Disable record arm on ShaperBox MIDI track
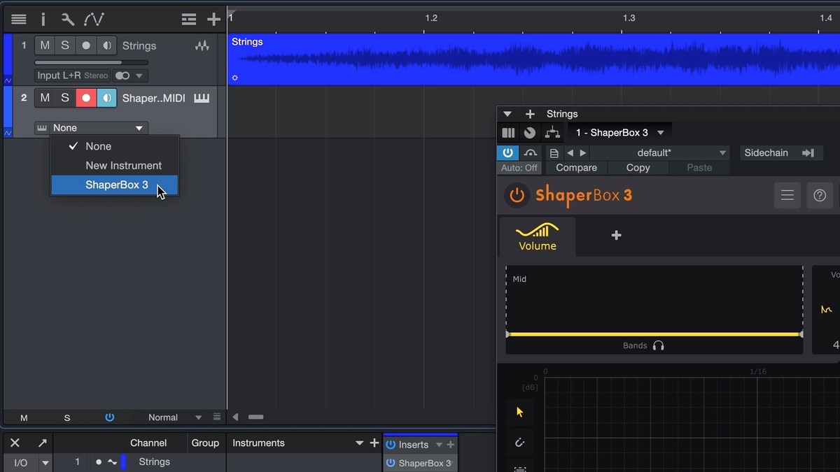Screen dimensions: 840x472 86,98
